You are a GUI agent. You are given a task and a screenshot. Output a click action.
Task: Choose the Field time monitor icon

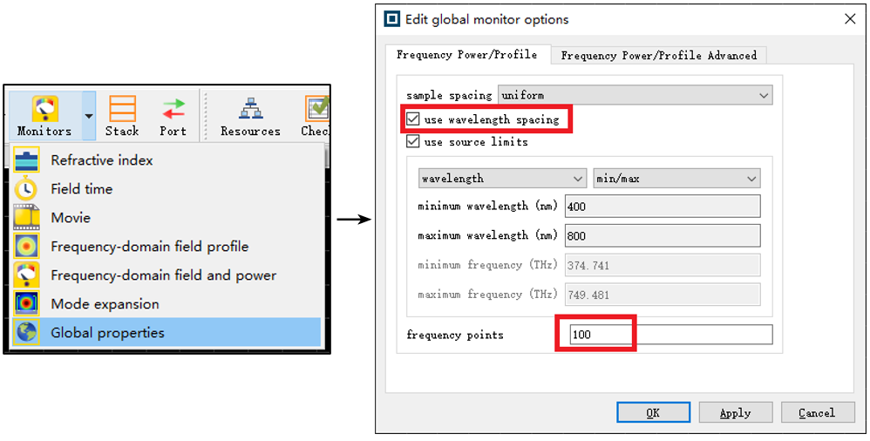[x=26, y=189]
